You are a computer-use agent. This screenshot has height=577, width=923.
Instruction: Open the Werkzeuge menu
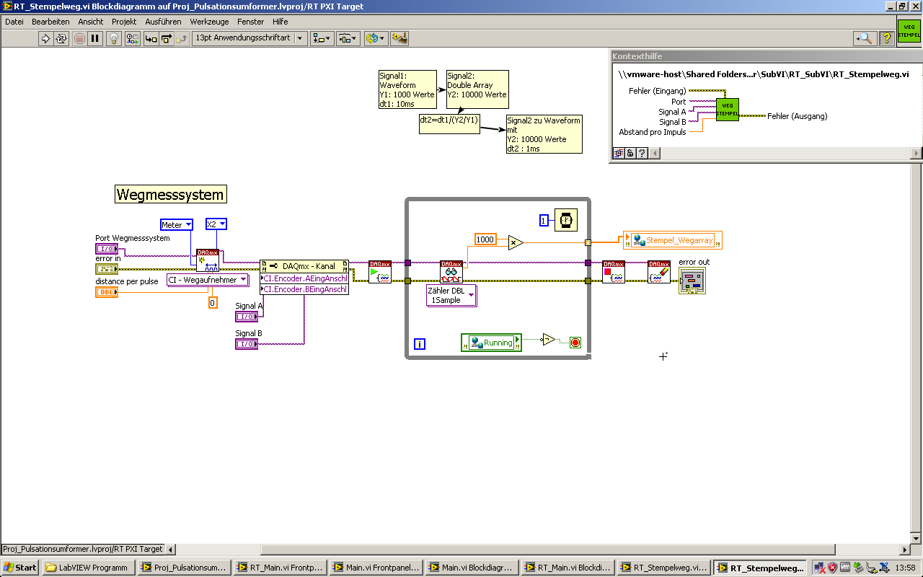tap(210, 22)
